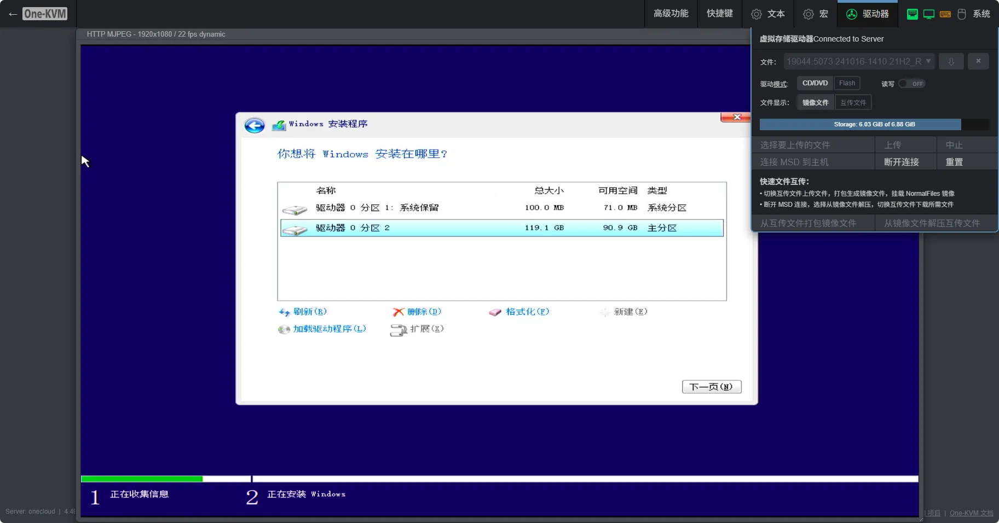Click the 71.0 MB free space cell
The width and height of the screenshot is (999, 523).
tap(620, 208)
